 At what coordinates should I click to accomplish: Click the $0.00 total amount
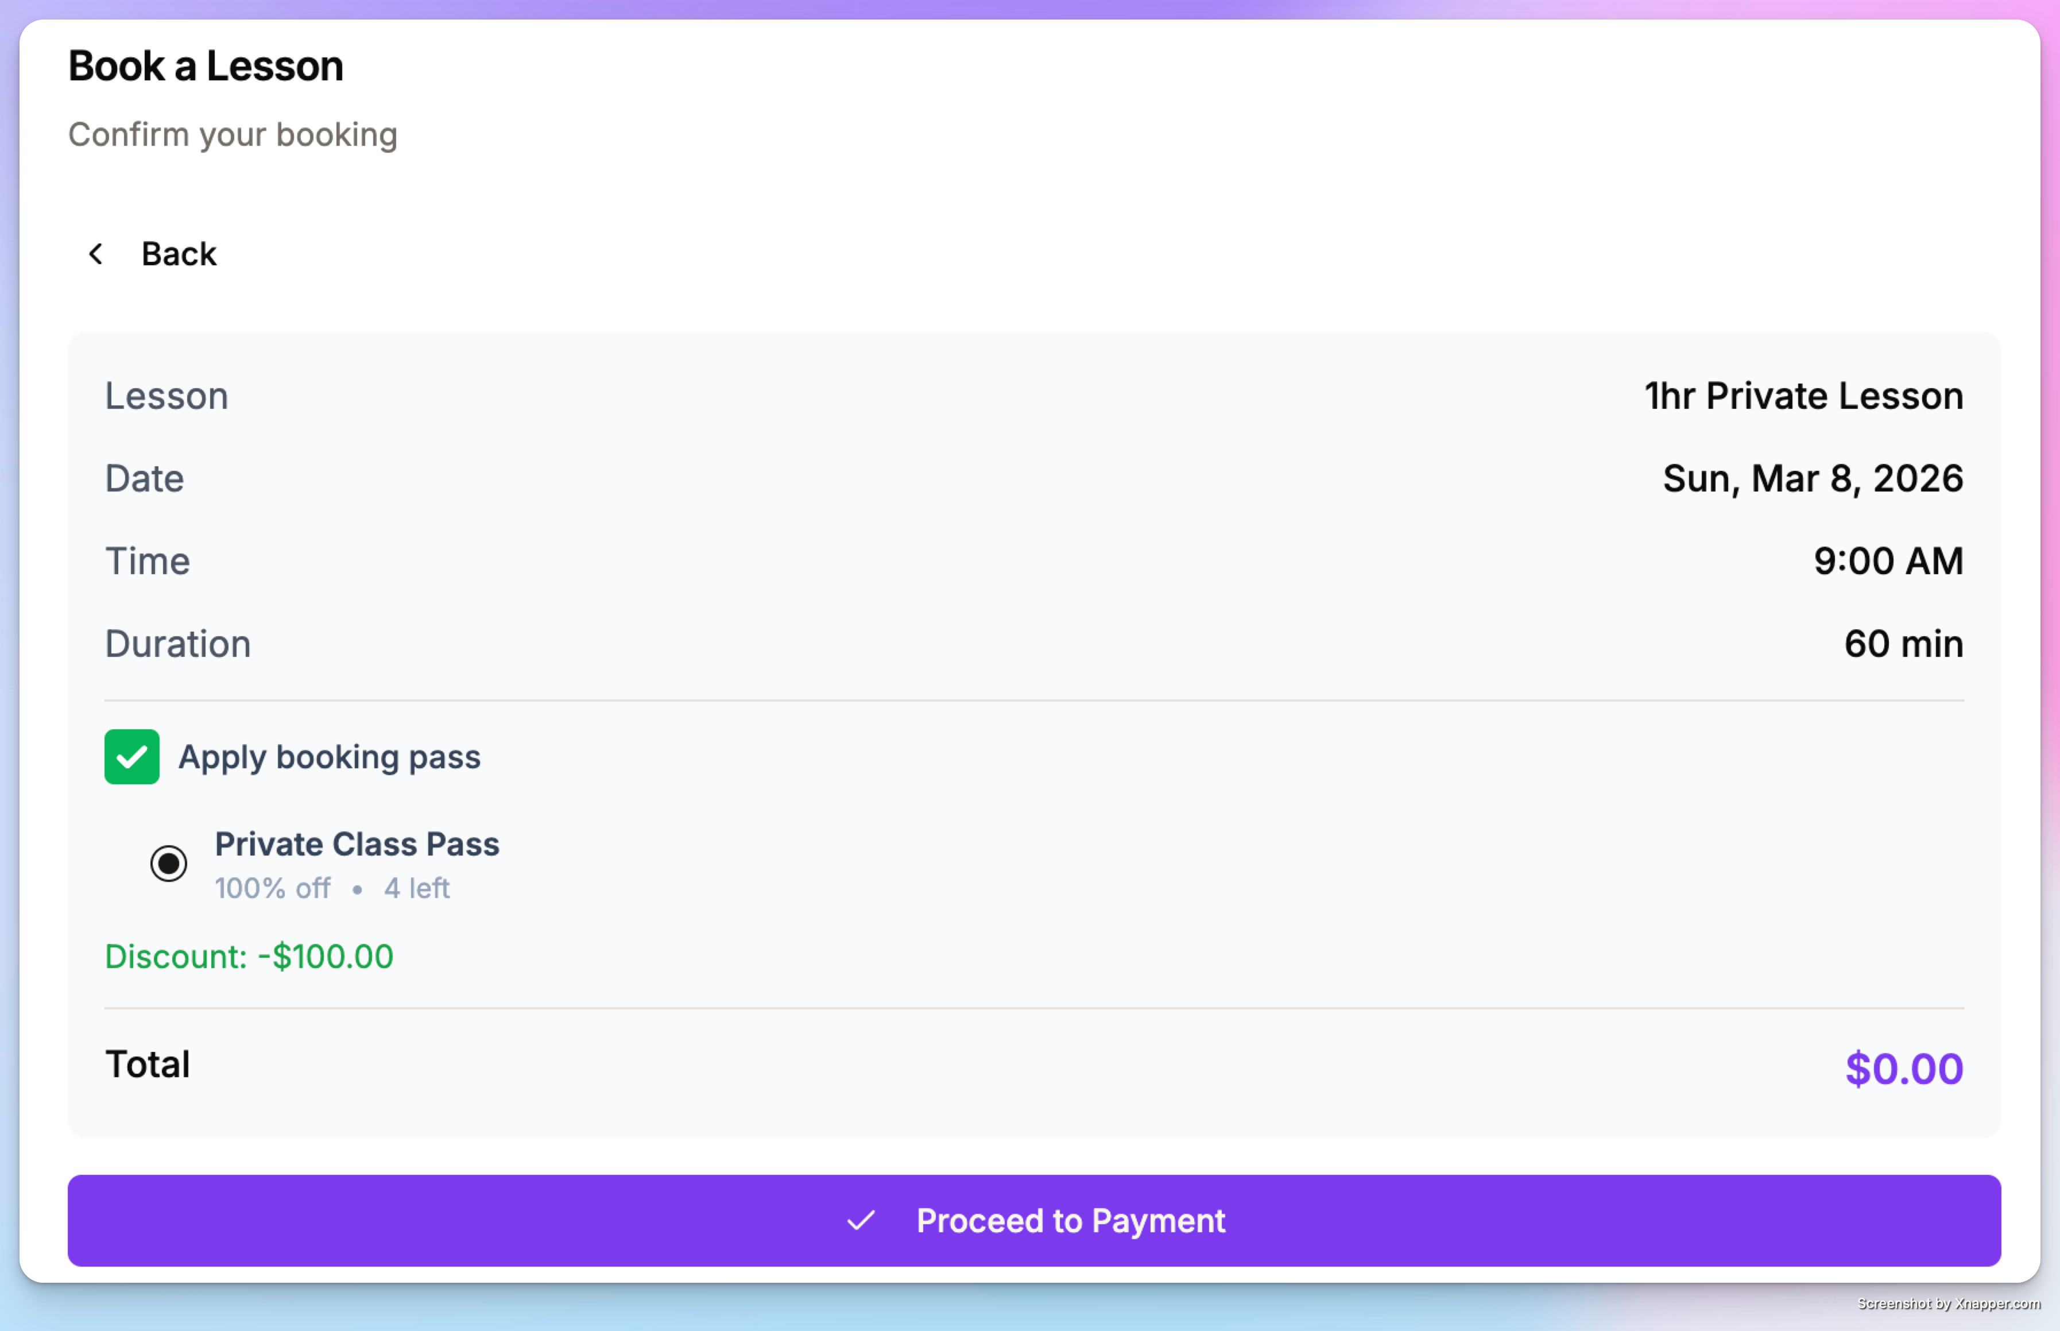pos(1904,1068)
